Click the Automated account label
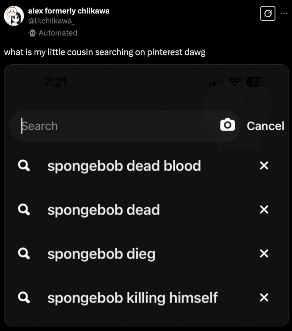 [x=58, y=33]
